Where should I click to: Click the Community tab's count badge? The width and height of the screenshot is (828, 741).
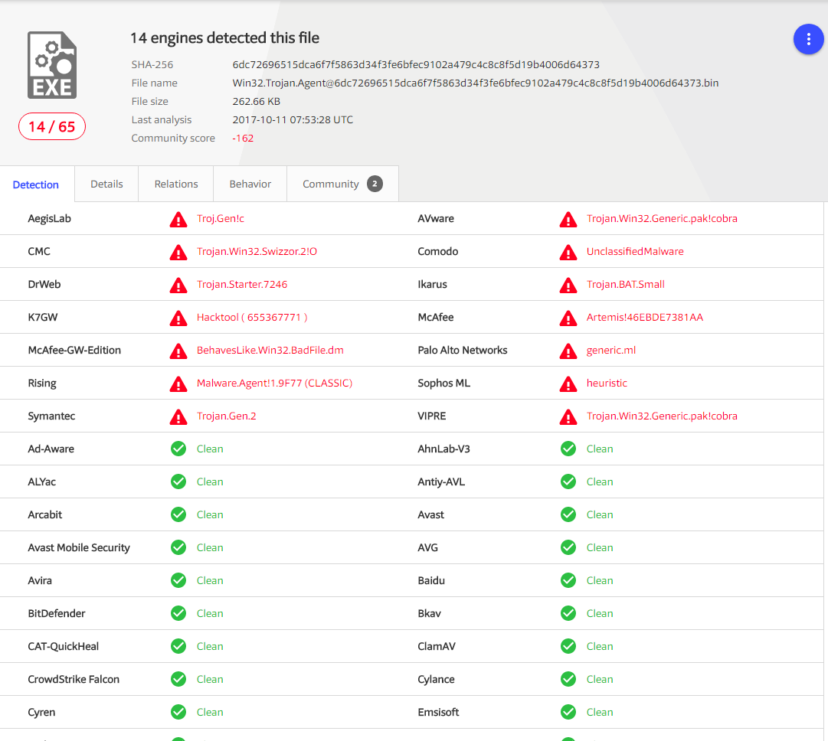(x=375, y=184)
